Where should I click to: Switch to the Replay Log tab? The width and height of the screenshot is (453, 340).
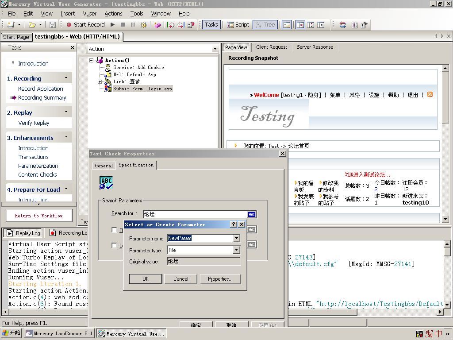click(24, 233)
